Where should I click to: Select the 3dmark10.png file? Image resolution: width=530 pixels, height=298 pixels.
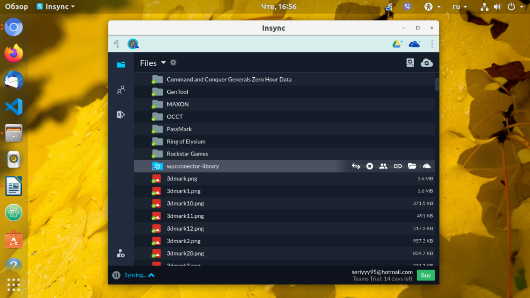click(x=284, y=203)
